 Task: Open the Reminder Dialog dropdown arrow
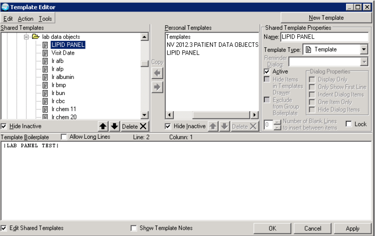[364, 62]
